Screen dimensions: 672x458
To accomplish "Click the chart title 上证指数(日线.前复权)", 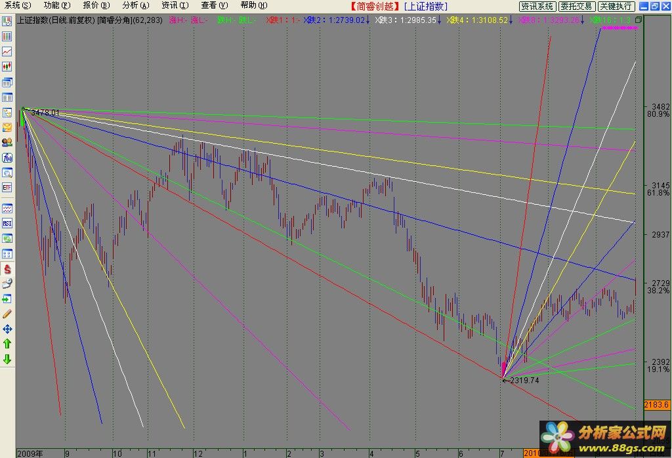I will coord(56,20).
